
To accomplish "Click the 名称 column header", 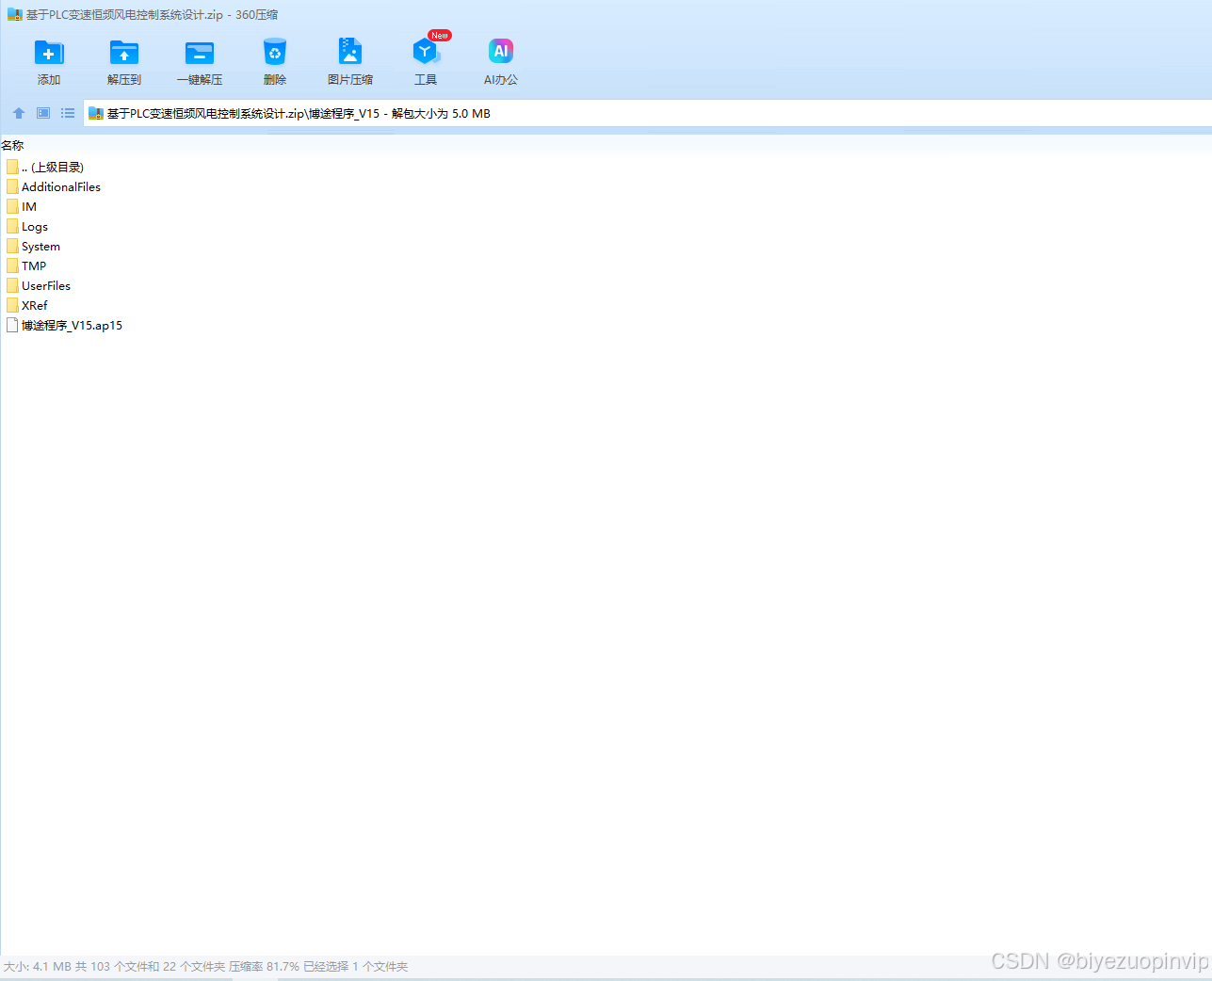I will click(12, 146).
